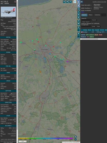Select the N139LE callsign in aircraft table
This screenshot has height=143, width=107.
tap(85, 32)
